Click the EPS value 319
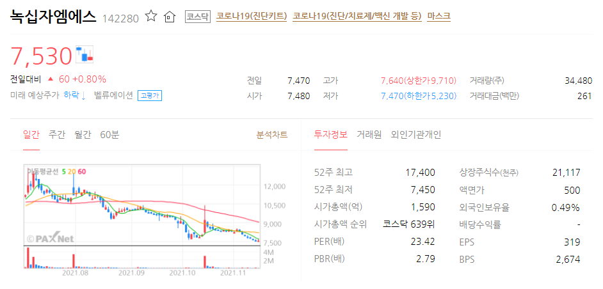Screen dimensions: 603x289 point(574,242)
